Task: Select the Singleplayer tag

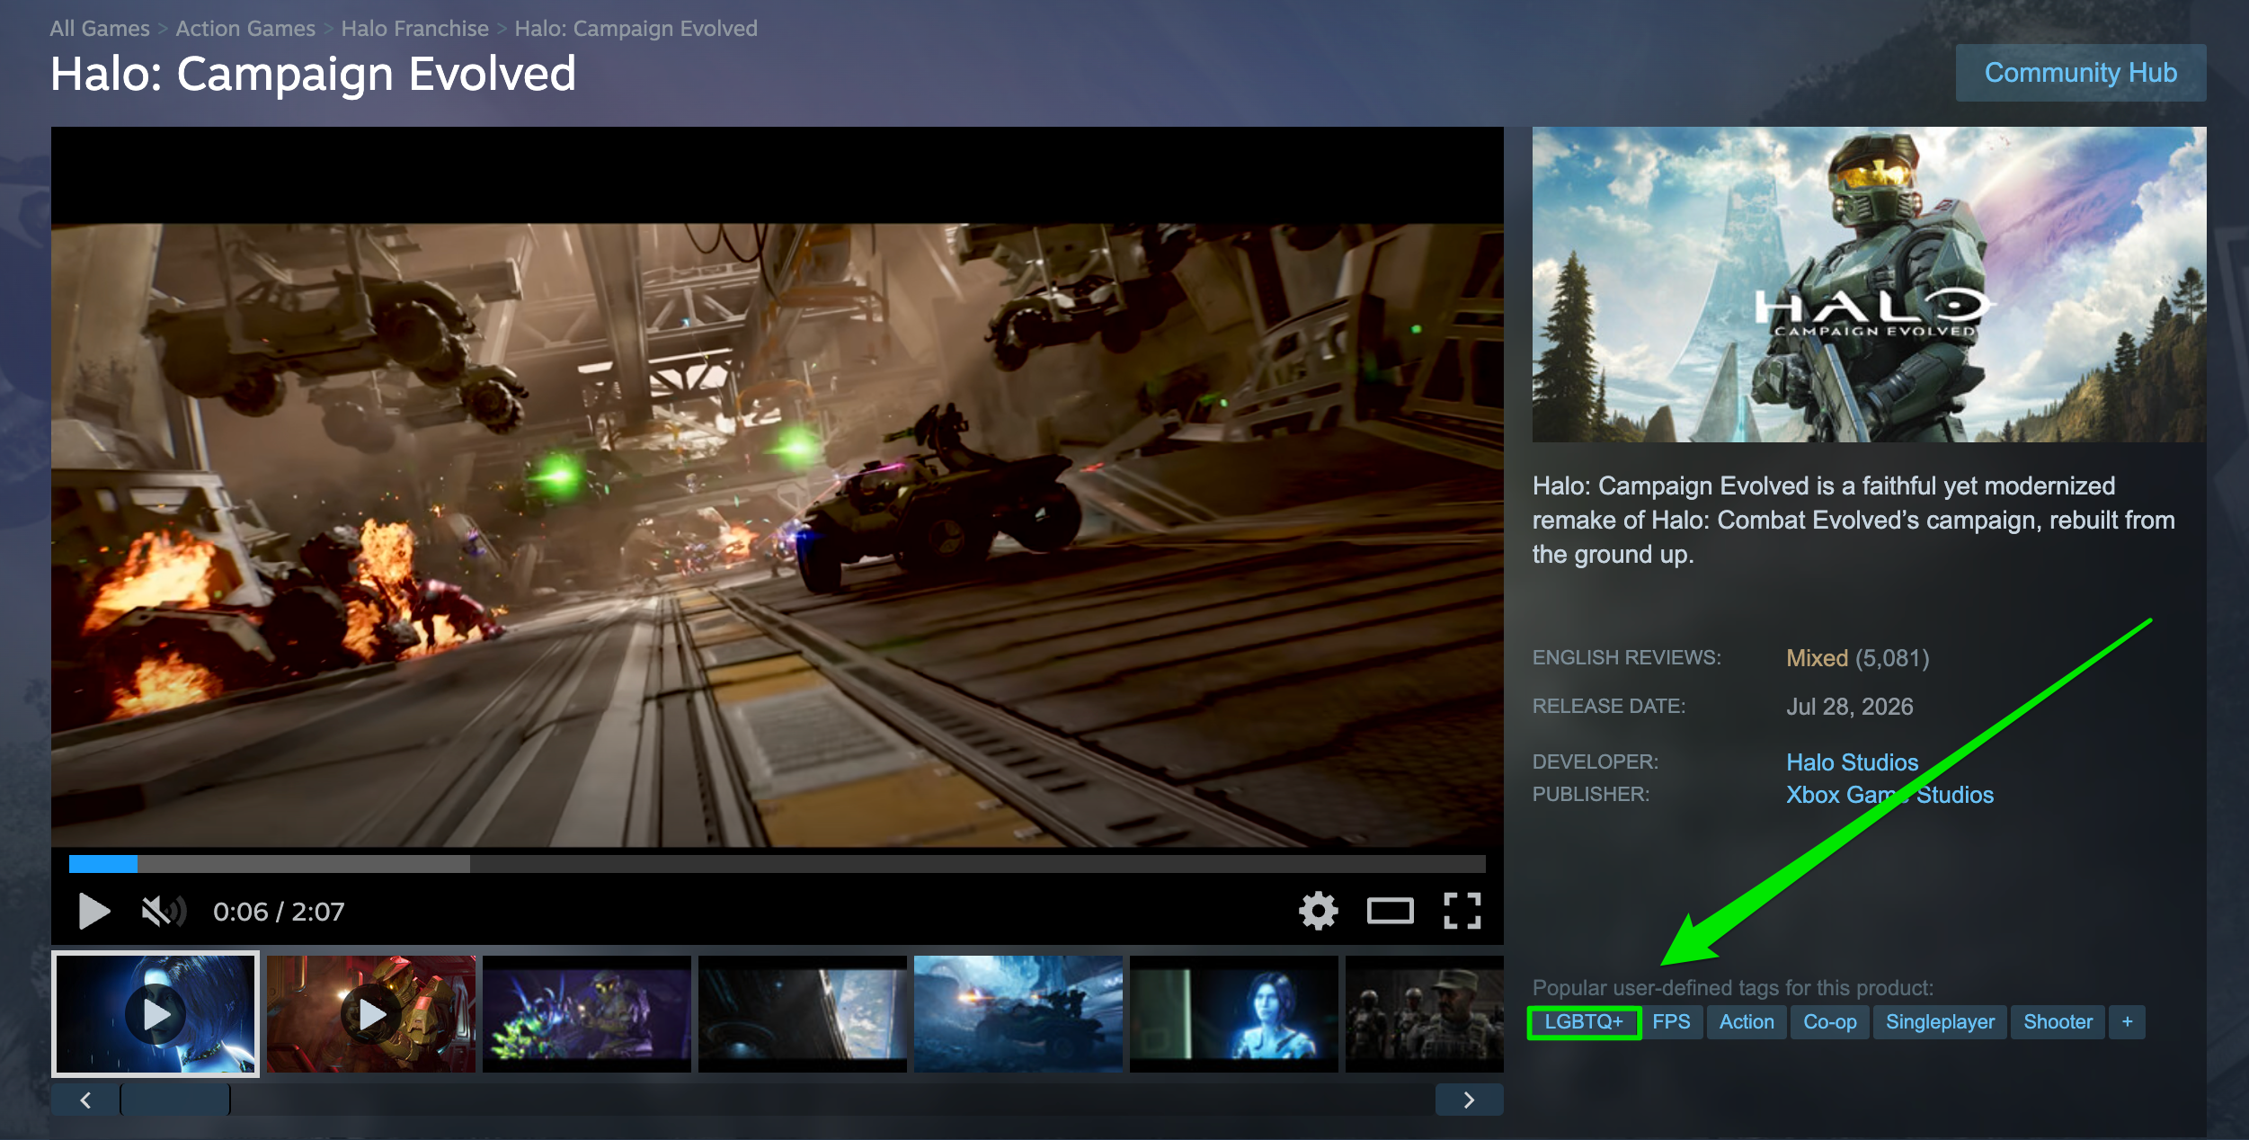Action: tap(1940, 1022)
